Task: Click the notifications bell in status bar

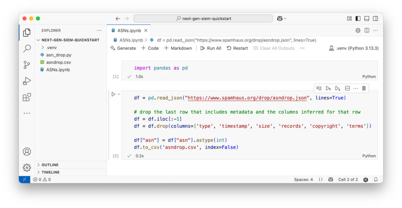Action: click(x=376, y=179)
